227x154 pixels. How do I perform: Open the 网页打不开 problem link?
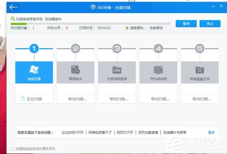pos(125,132)
